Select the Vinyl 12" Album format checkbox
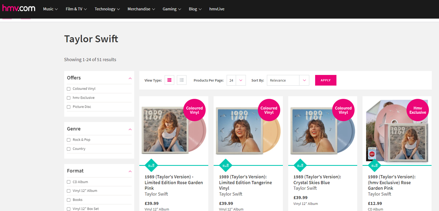Image resolution: width=439 pixels, height=211 pixels. coord(69,191)
